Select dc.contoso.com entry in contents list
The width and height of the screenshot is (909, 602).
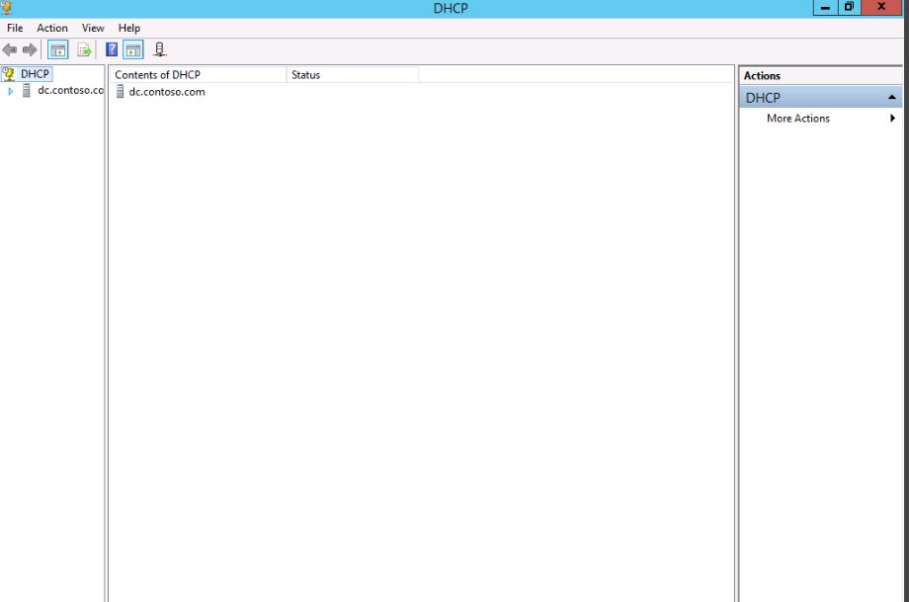tap(167, 92)
